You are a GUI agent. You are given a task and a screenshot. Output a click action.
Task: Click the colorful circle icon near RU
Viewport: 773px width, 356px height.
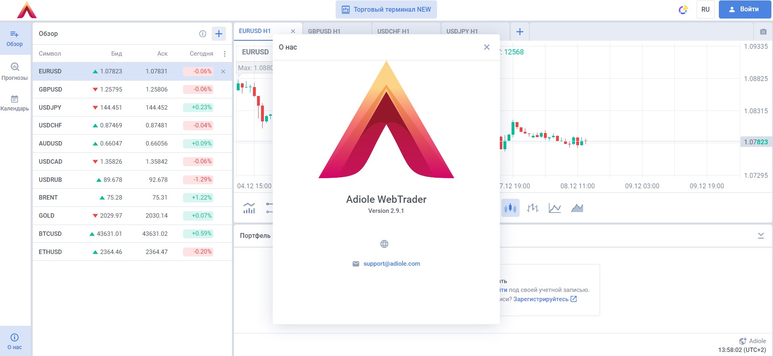(683, 10)
